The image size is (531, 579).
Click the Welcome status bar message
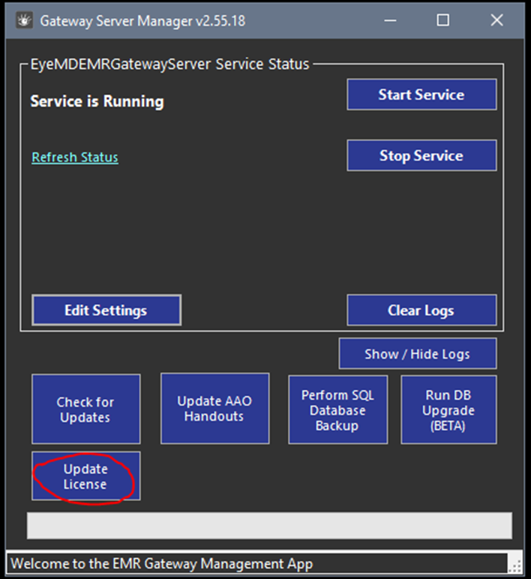coord(161,563)
